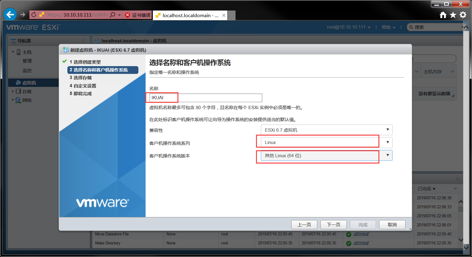Minimize the 导航器 navigator panel
The image size is (472, 257).
pos(84,41)
